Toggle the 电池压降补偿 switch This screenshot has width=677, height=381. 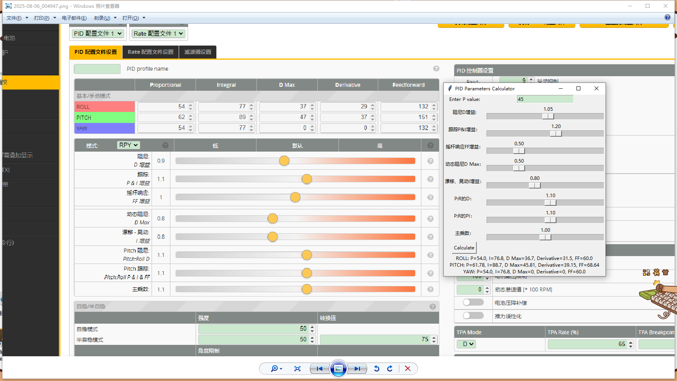tap(473, 302)
